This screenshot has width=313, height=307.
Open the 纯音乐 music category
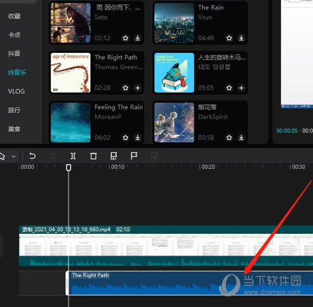pyautogui.click(x=17, y=73)
